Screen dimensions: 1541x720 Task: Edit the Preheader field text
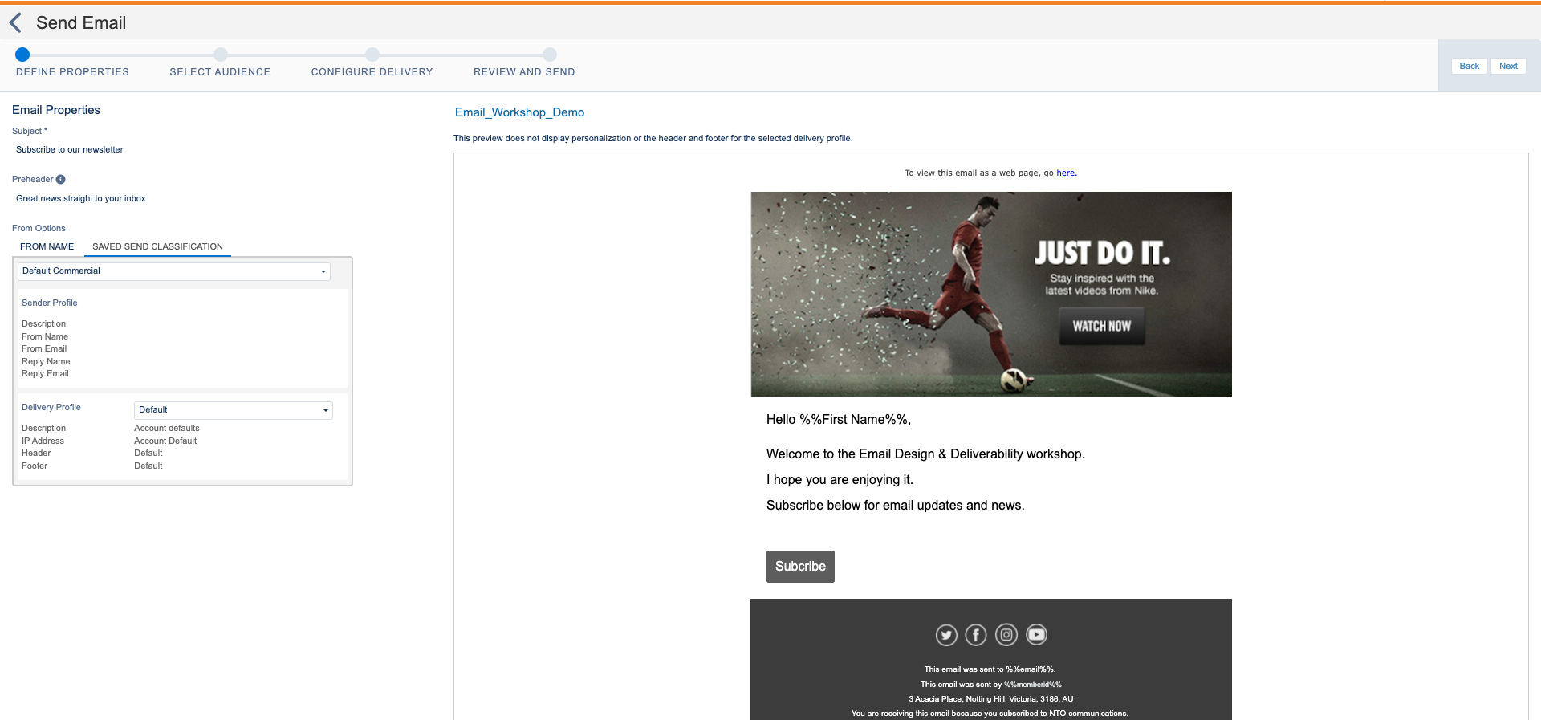pyautogui.click(x=81, y=199)
